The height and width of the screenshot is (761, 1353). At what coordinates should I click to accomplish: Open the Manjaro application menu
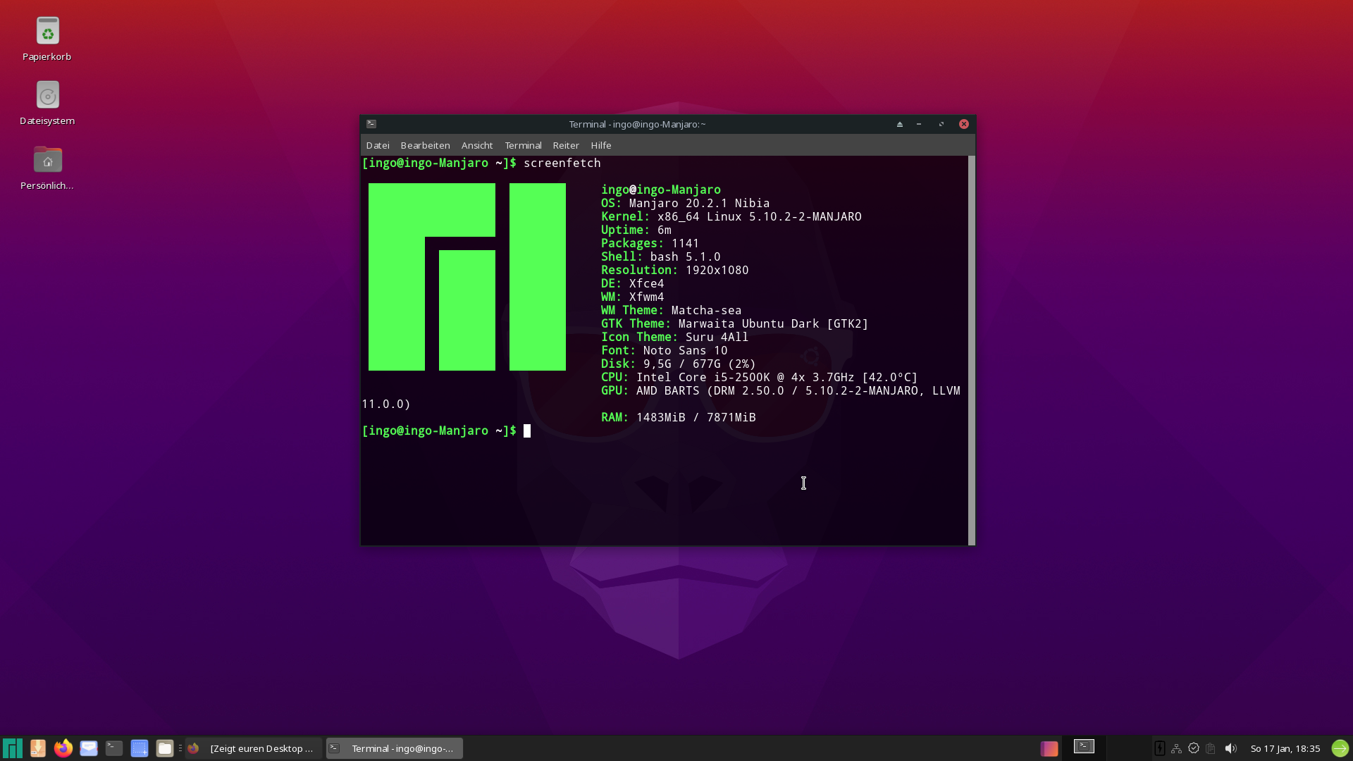[x=13, y=748]
